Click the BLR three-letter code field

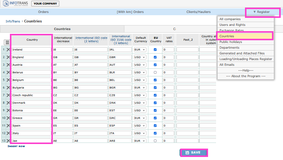click(x=120, y=72)
